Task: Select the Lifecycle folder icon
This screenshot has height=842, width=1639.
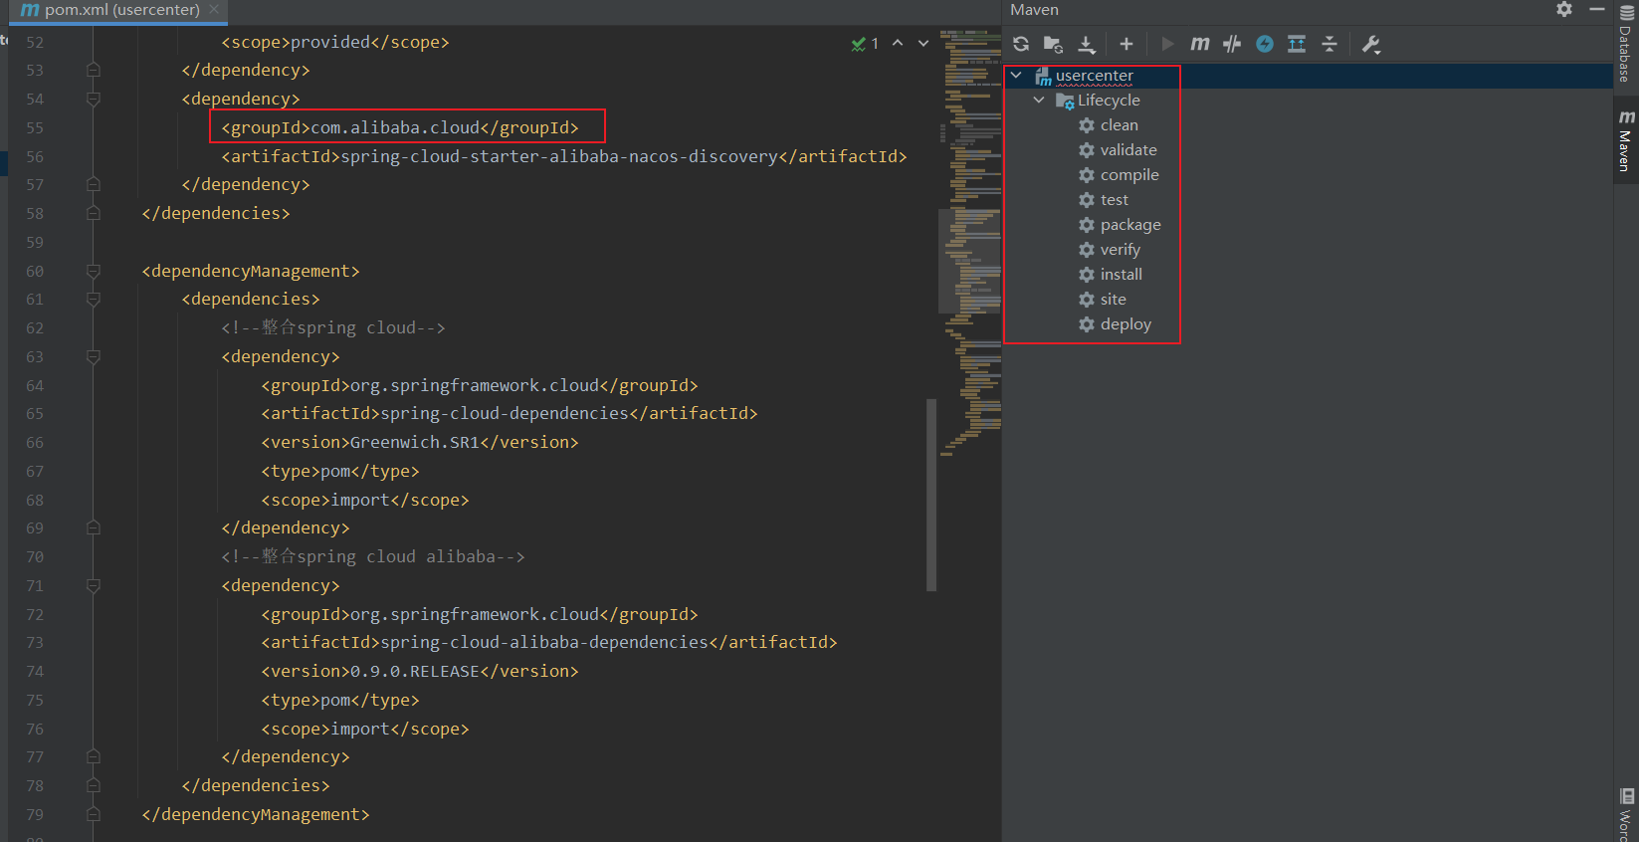Action: coord(1065,101)
